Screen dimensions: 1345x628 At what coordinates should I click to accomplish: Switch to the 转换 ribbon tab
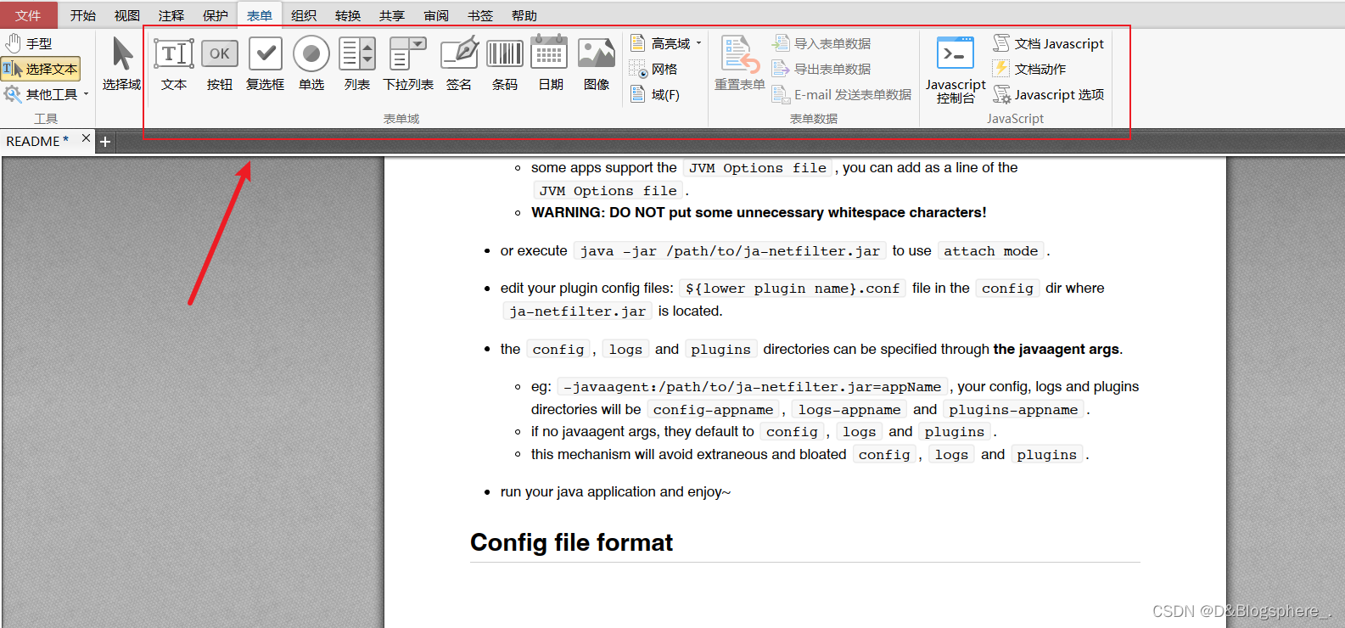point(348,15)
